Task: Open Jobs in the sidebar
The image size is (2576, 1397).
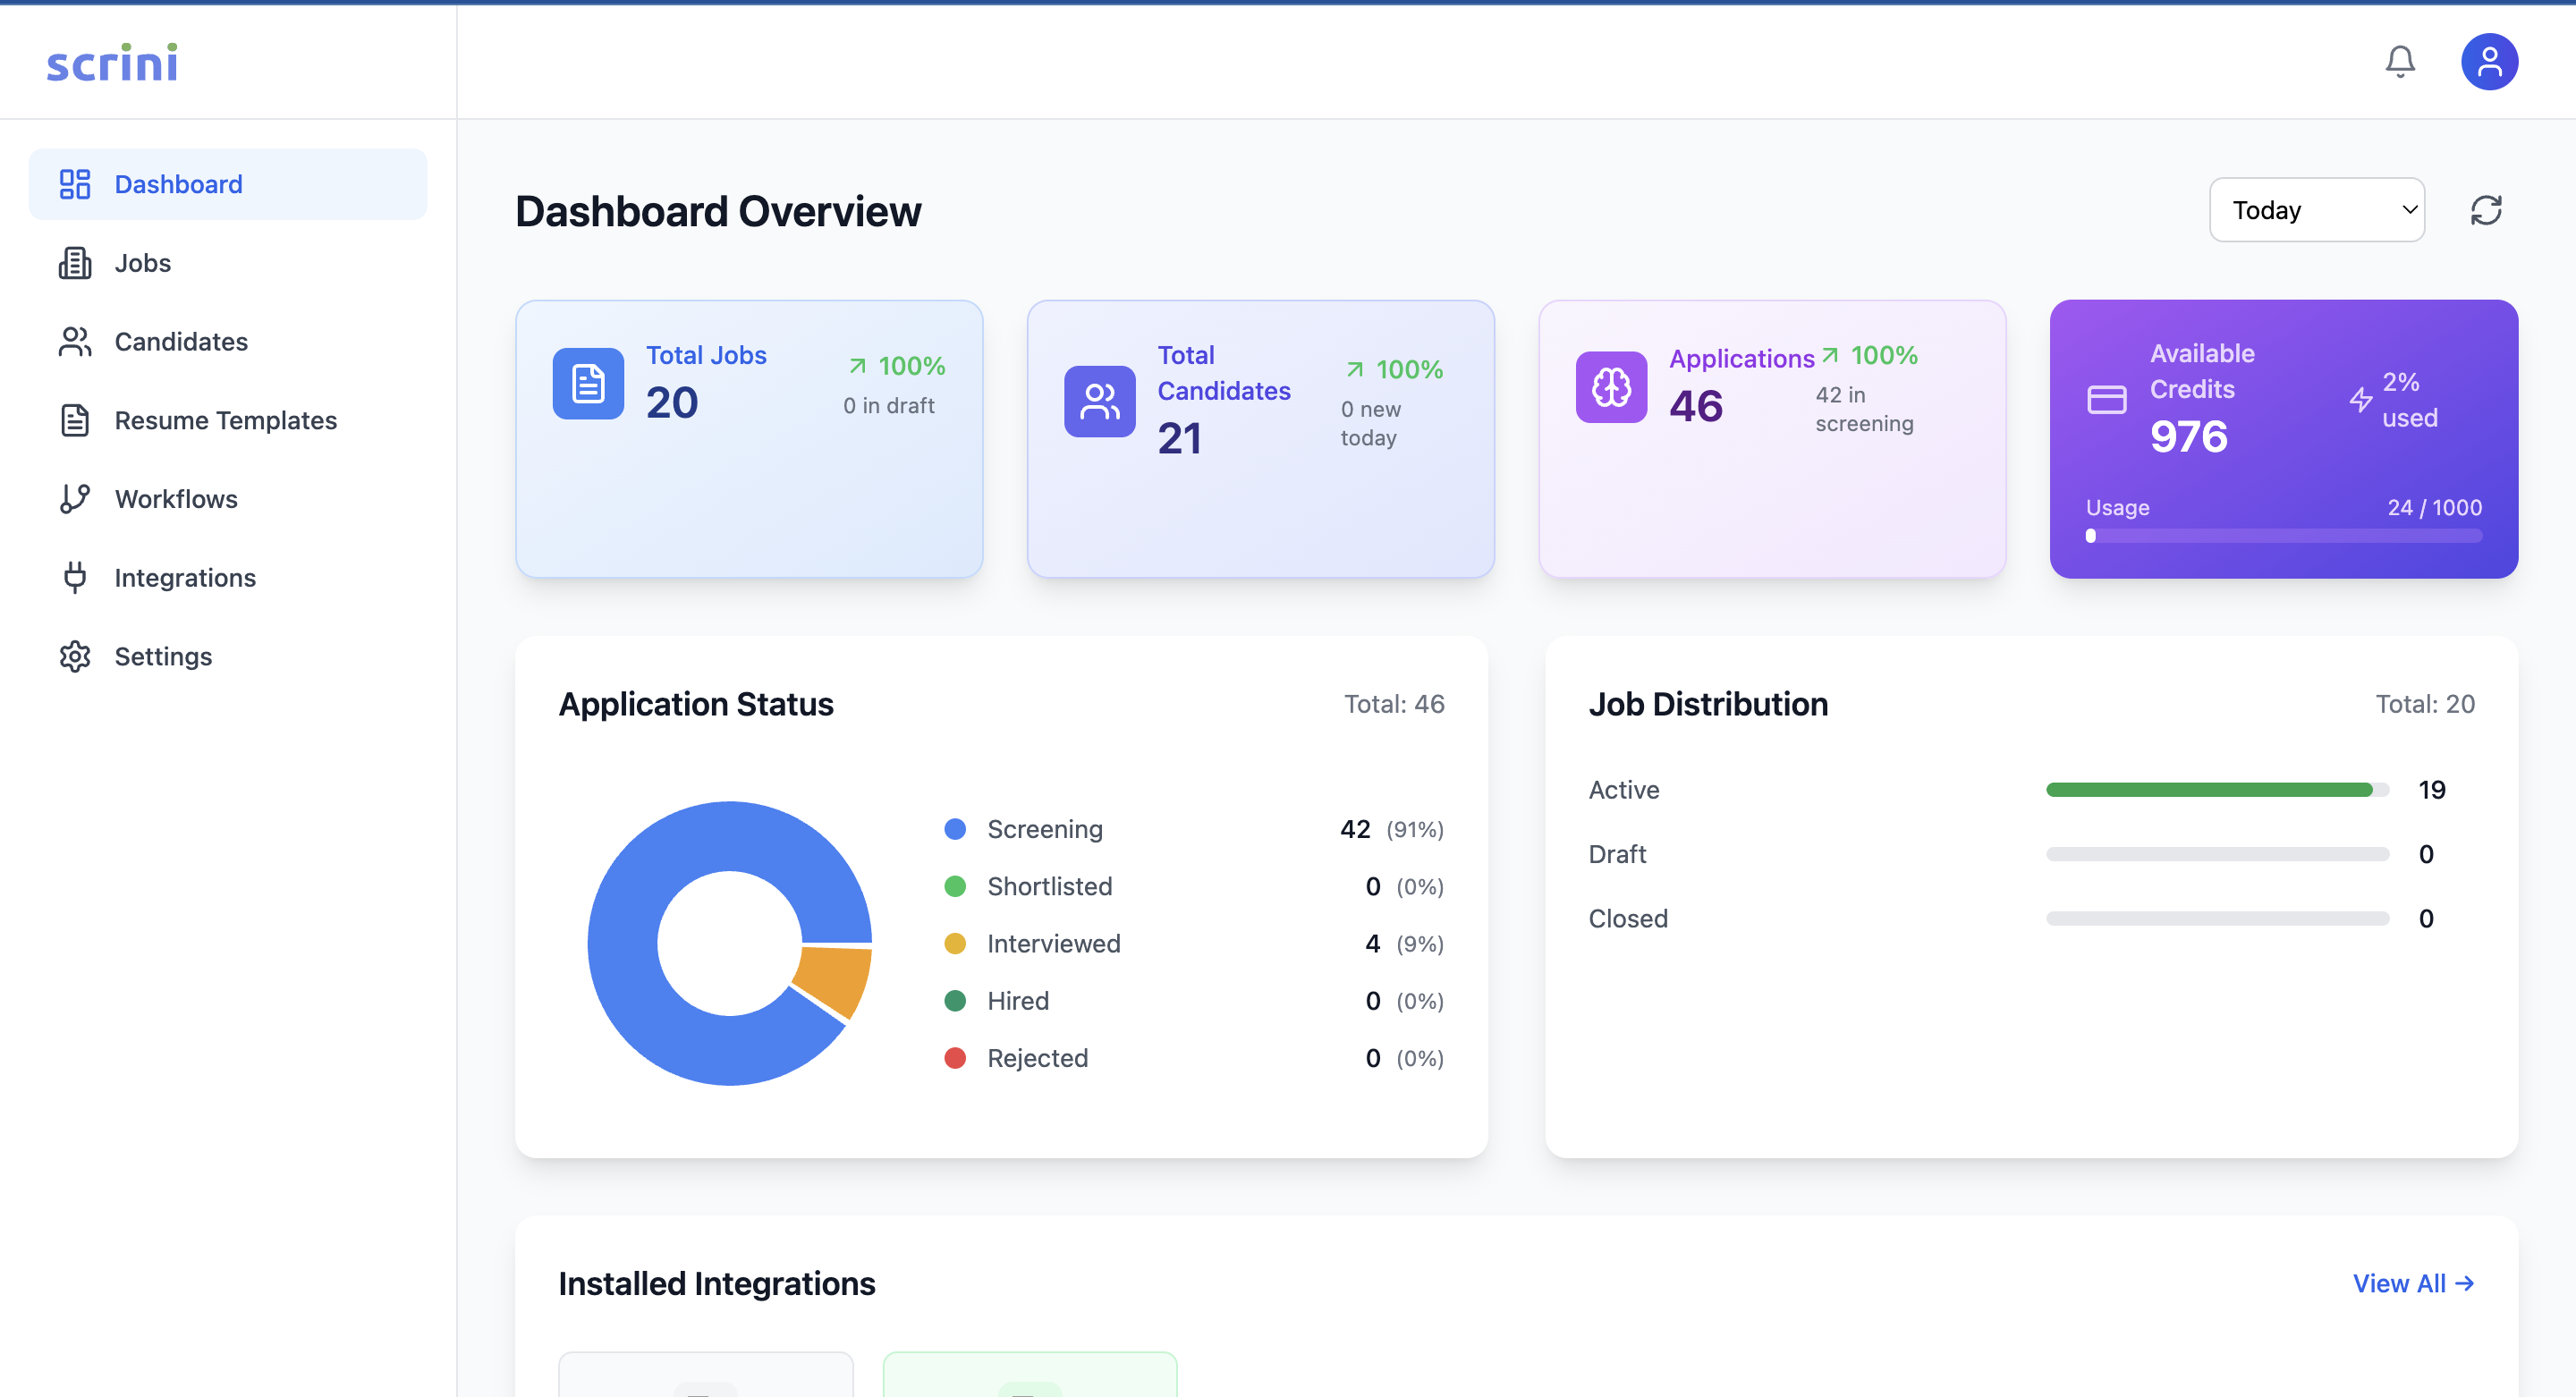Action: point(142,263)
